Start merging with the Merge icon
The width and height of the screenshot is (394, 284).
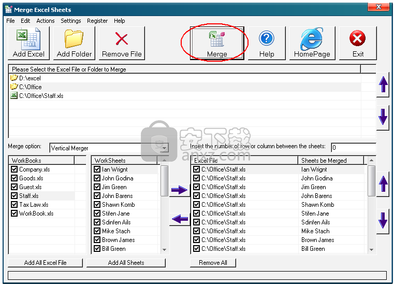(217, 43)
